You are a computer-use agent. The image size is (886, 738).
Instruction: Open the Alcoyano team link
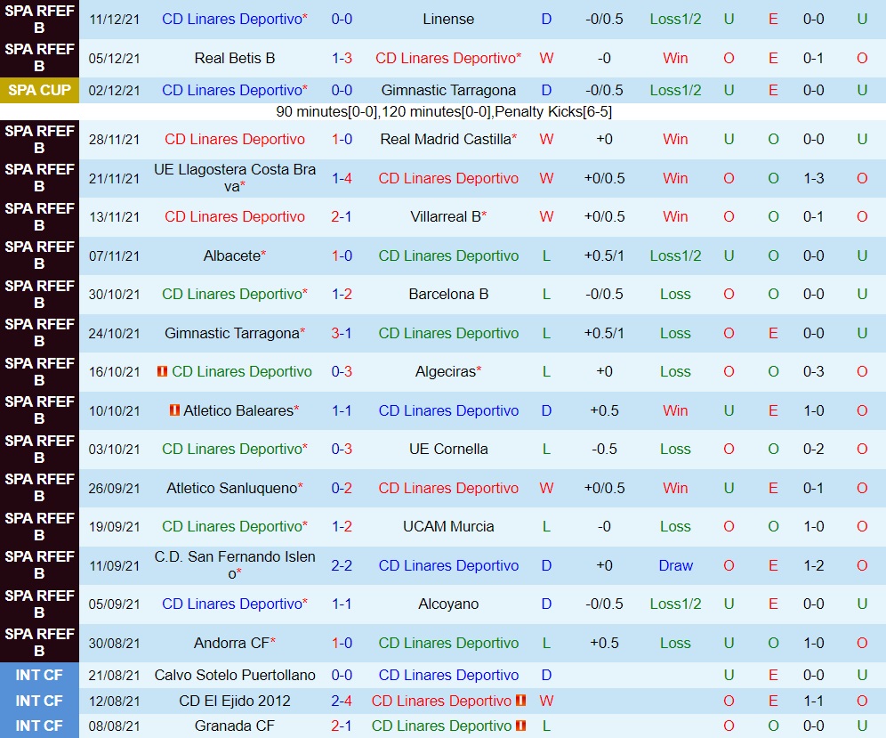[x=448, y=604]
